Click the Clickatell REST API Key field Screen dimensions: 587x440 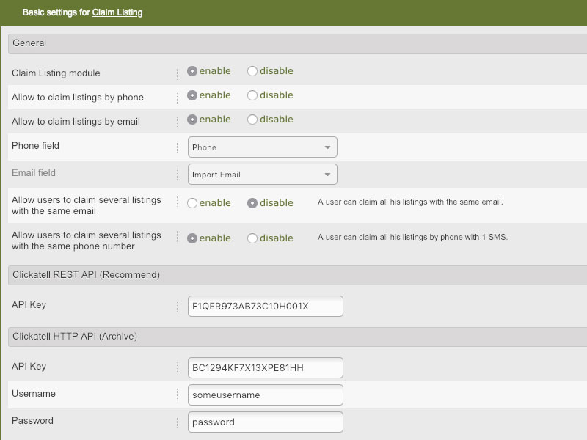(265, 307)
